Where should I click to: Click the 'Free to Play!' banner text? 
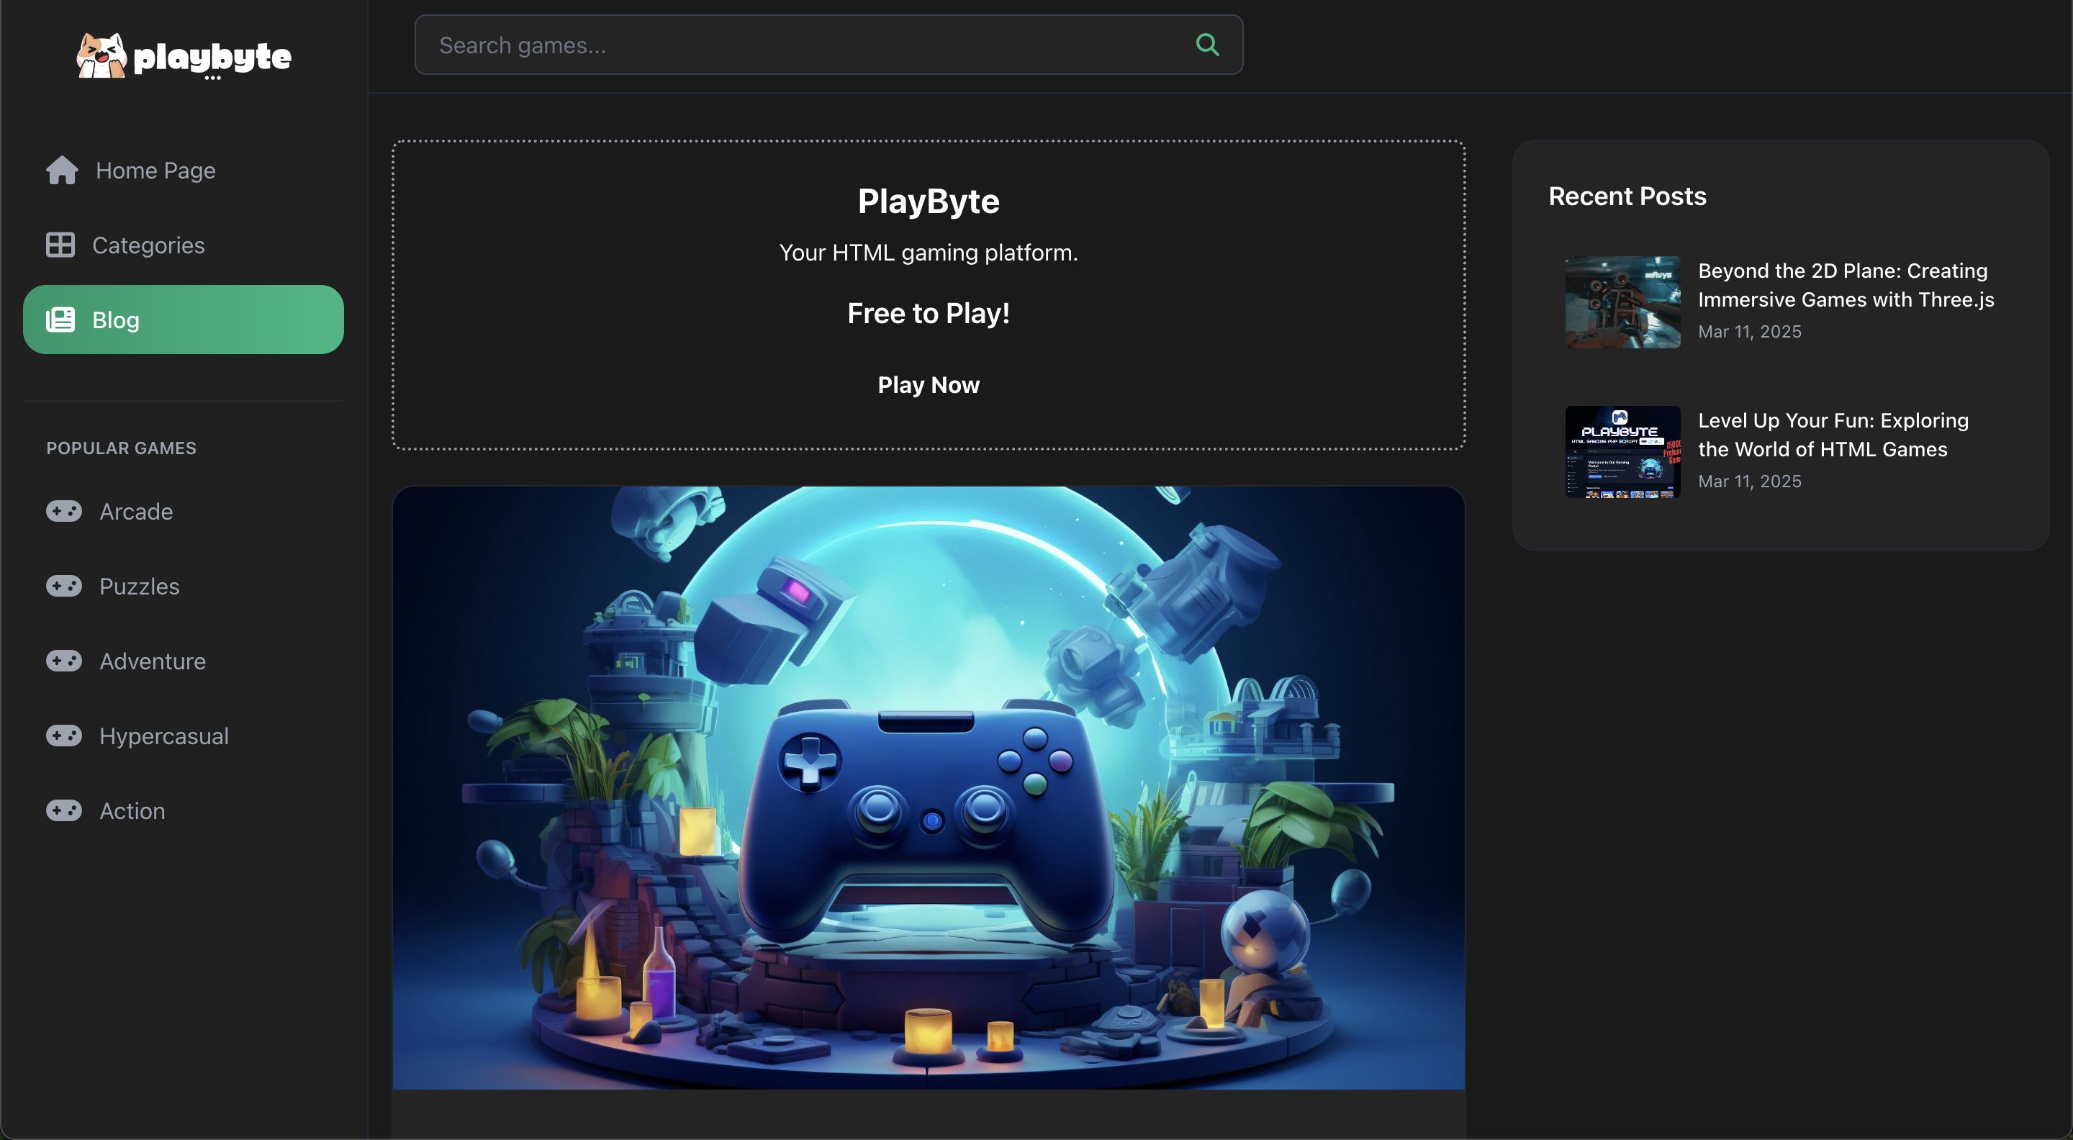coord(929,313)
